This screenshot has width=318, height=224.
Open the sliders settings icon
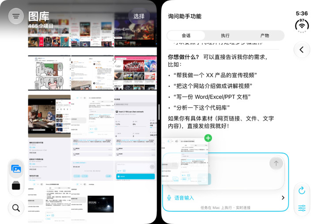[302, 208]
